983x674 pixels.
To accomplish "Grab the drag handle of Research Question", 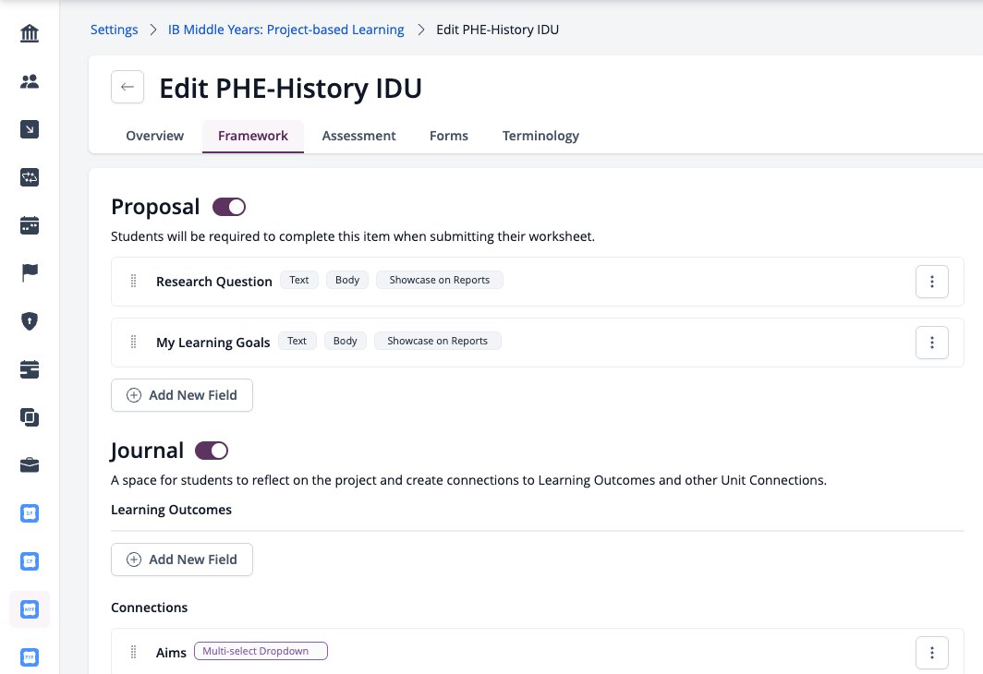I will click(x=134, y=282).
